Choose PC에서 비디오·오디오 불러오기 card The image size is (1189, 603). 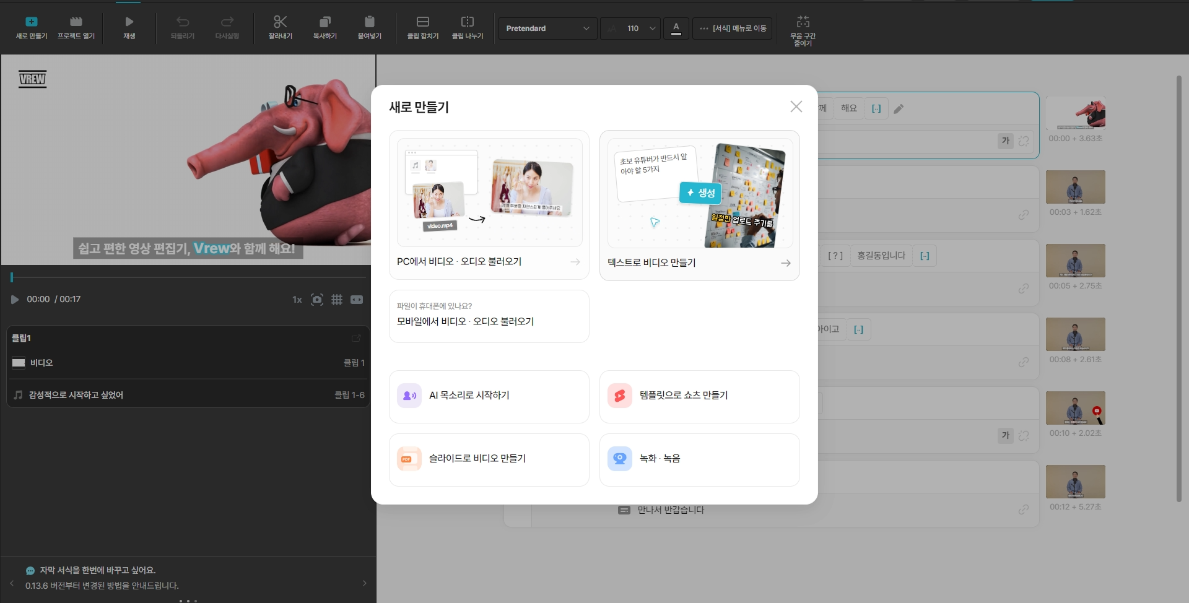(489, 205)
